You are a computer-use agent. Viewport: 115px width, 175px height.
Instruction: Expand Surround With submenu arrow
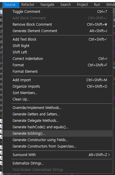(109, 155)
